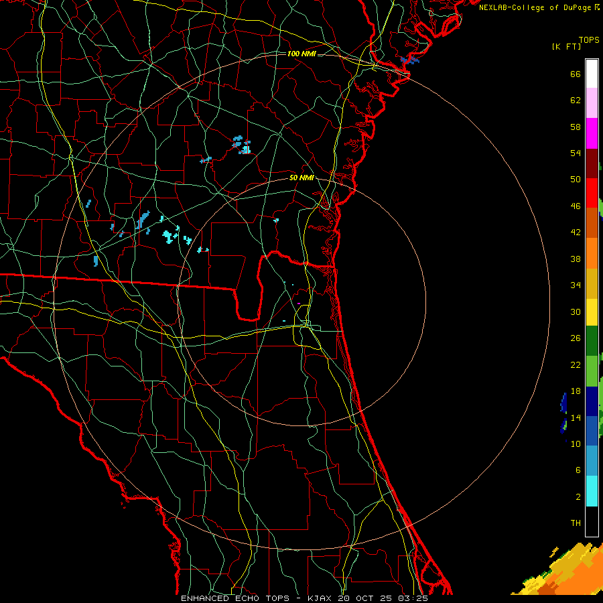This screenshot has width=603, height=603.
Task: Pick the navy blue legend swatch
Action: point(592,401)
